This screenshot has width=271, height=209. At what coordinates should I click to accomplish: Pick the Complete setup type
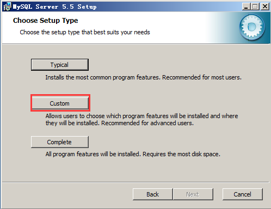(60, 142)
